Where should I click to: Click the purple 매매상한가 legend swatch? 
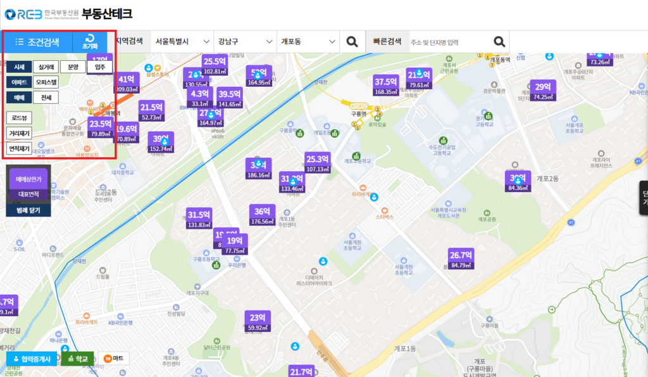pyautogui.click(x=28, y=179)
